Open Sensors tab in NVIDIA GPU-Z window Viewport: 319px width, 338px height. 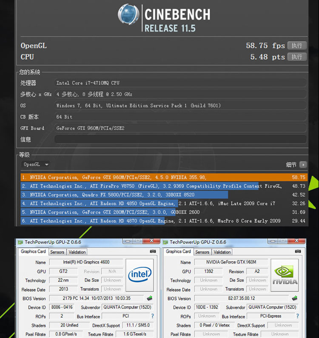(202, 252)
